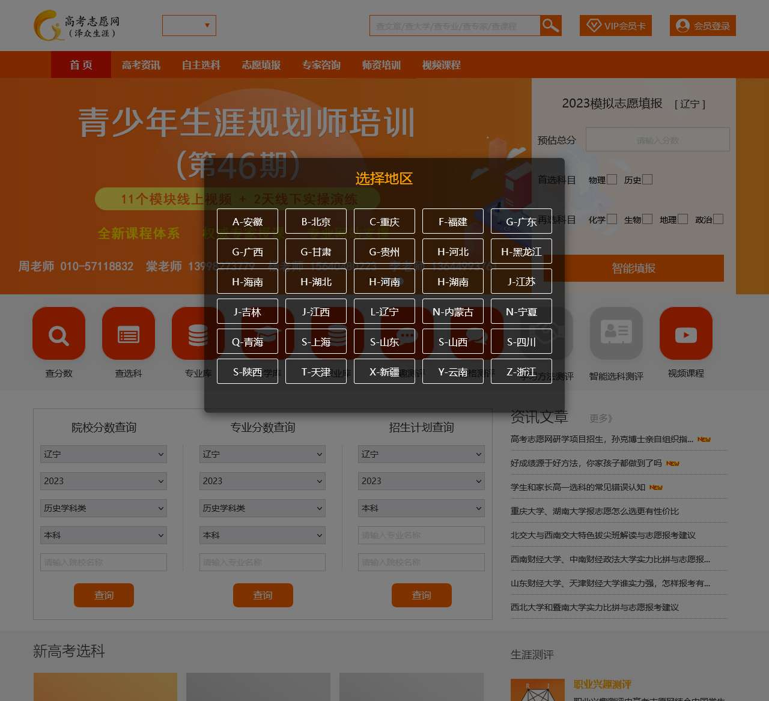The width and height of the screenshot is (769, 701).
Task: Click 专业名称 input under 专业分数查询
Action: (x=263, y=562)
